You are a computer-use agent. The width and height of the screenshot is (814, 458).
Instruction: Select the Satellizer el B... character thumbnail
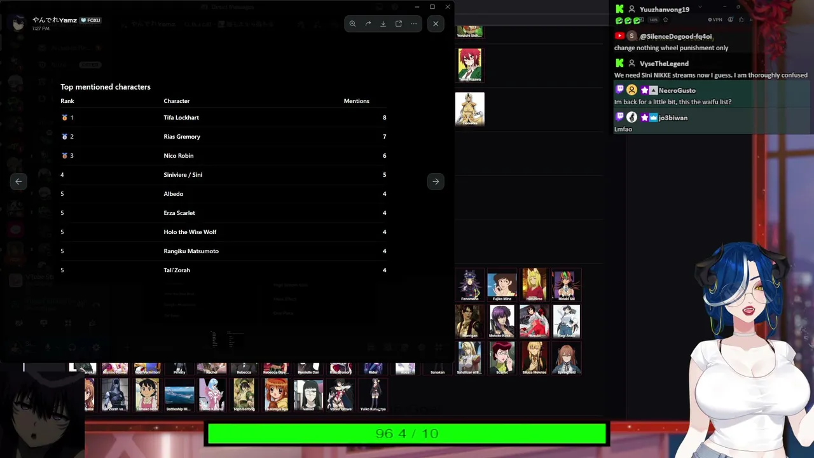[470, 358]
